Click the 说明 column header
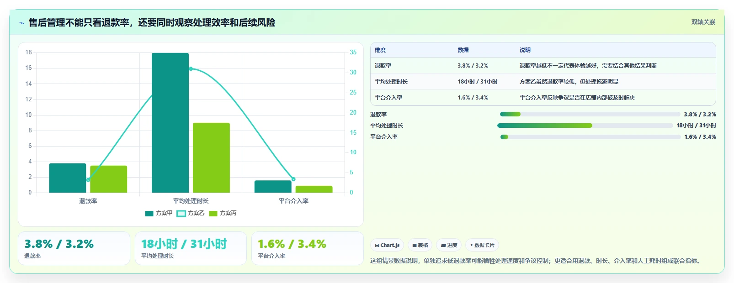This screenshot has width=734, height=283. [525, 50]
